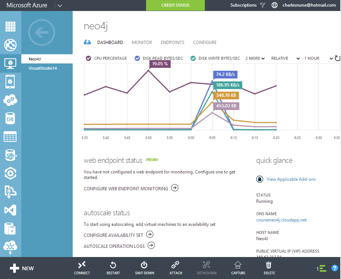Open the Subscriptions menu
The width and height of the screenshot is (341, 279).
click(243, 5)
